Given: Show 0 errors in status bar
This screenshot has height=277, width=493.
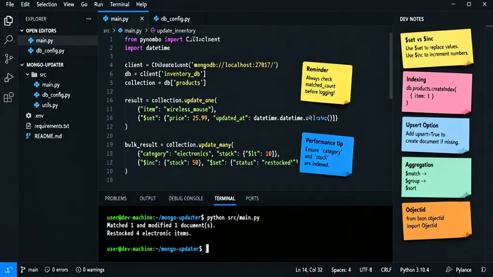Looking at the screenshot, I should click(x=56, y=270).
